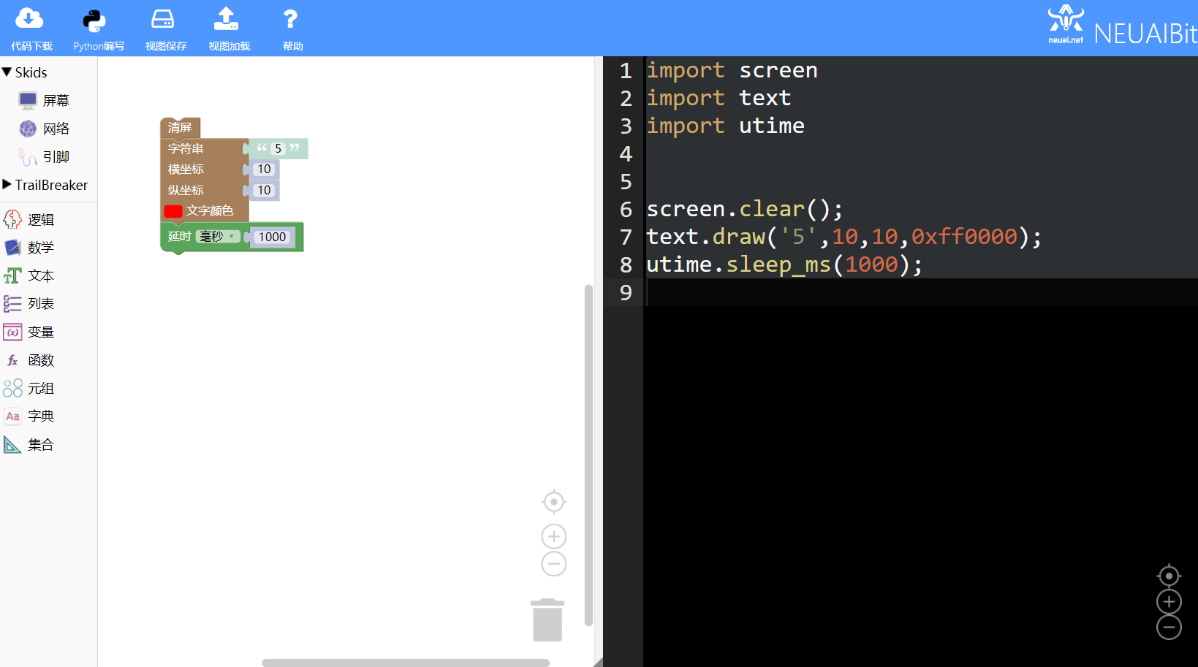Zoom in the block workspace
Viewport: 1198px width, 667px height.
[554, 537]
